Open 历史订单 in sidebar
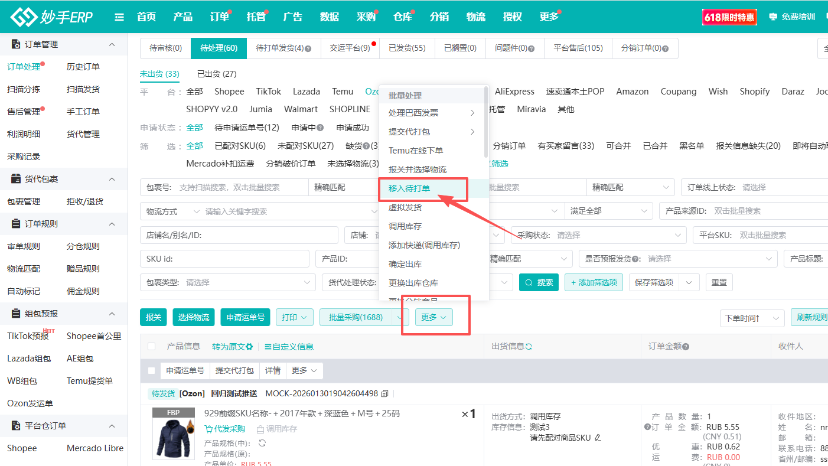Screen dimensions: 828x466 [83, 67]
